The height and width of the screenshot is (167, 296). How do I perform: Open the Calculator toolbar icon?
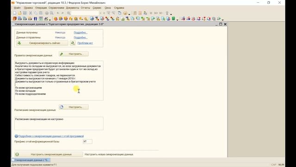tap(135, 13)
